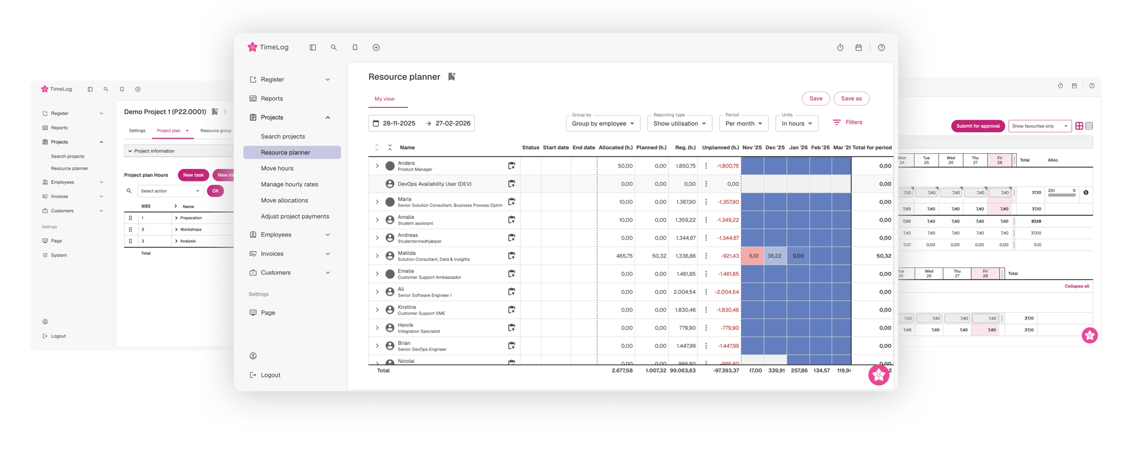Screen dimensions: 1132x462
Task: Select Move hours in Projects menu
Action: click(277, 169)
